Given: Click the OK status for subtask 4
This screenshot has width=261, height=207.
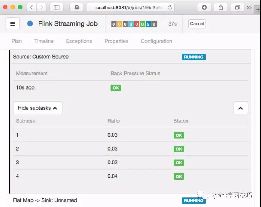Looking at the screenshot, I should pos(179,176).
